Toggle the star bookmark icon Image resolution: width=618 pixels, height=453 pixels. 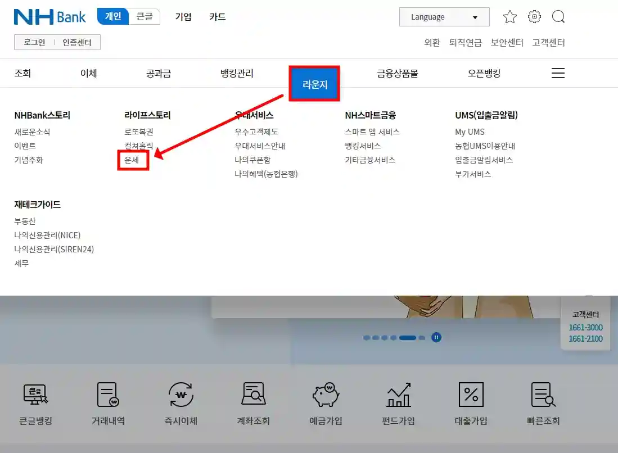[x=509, y=16]
